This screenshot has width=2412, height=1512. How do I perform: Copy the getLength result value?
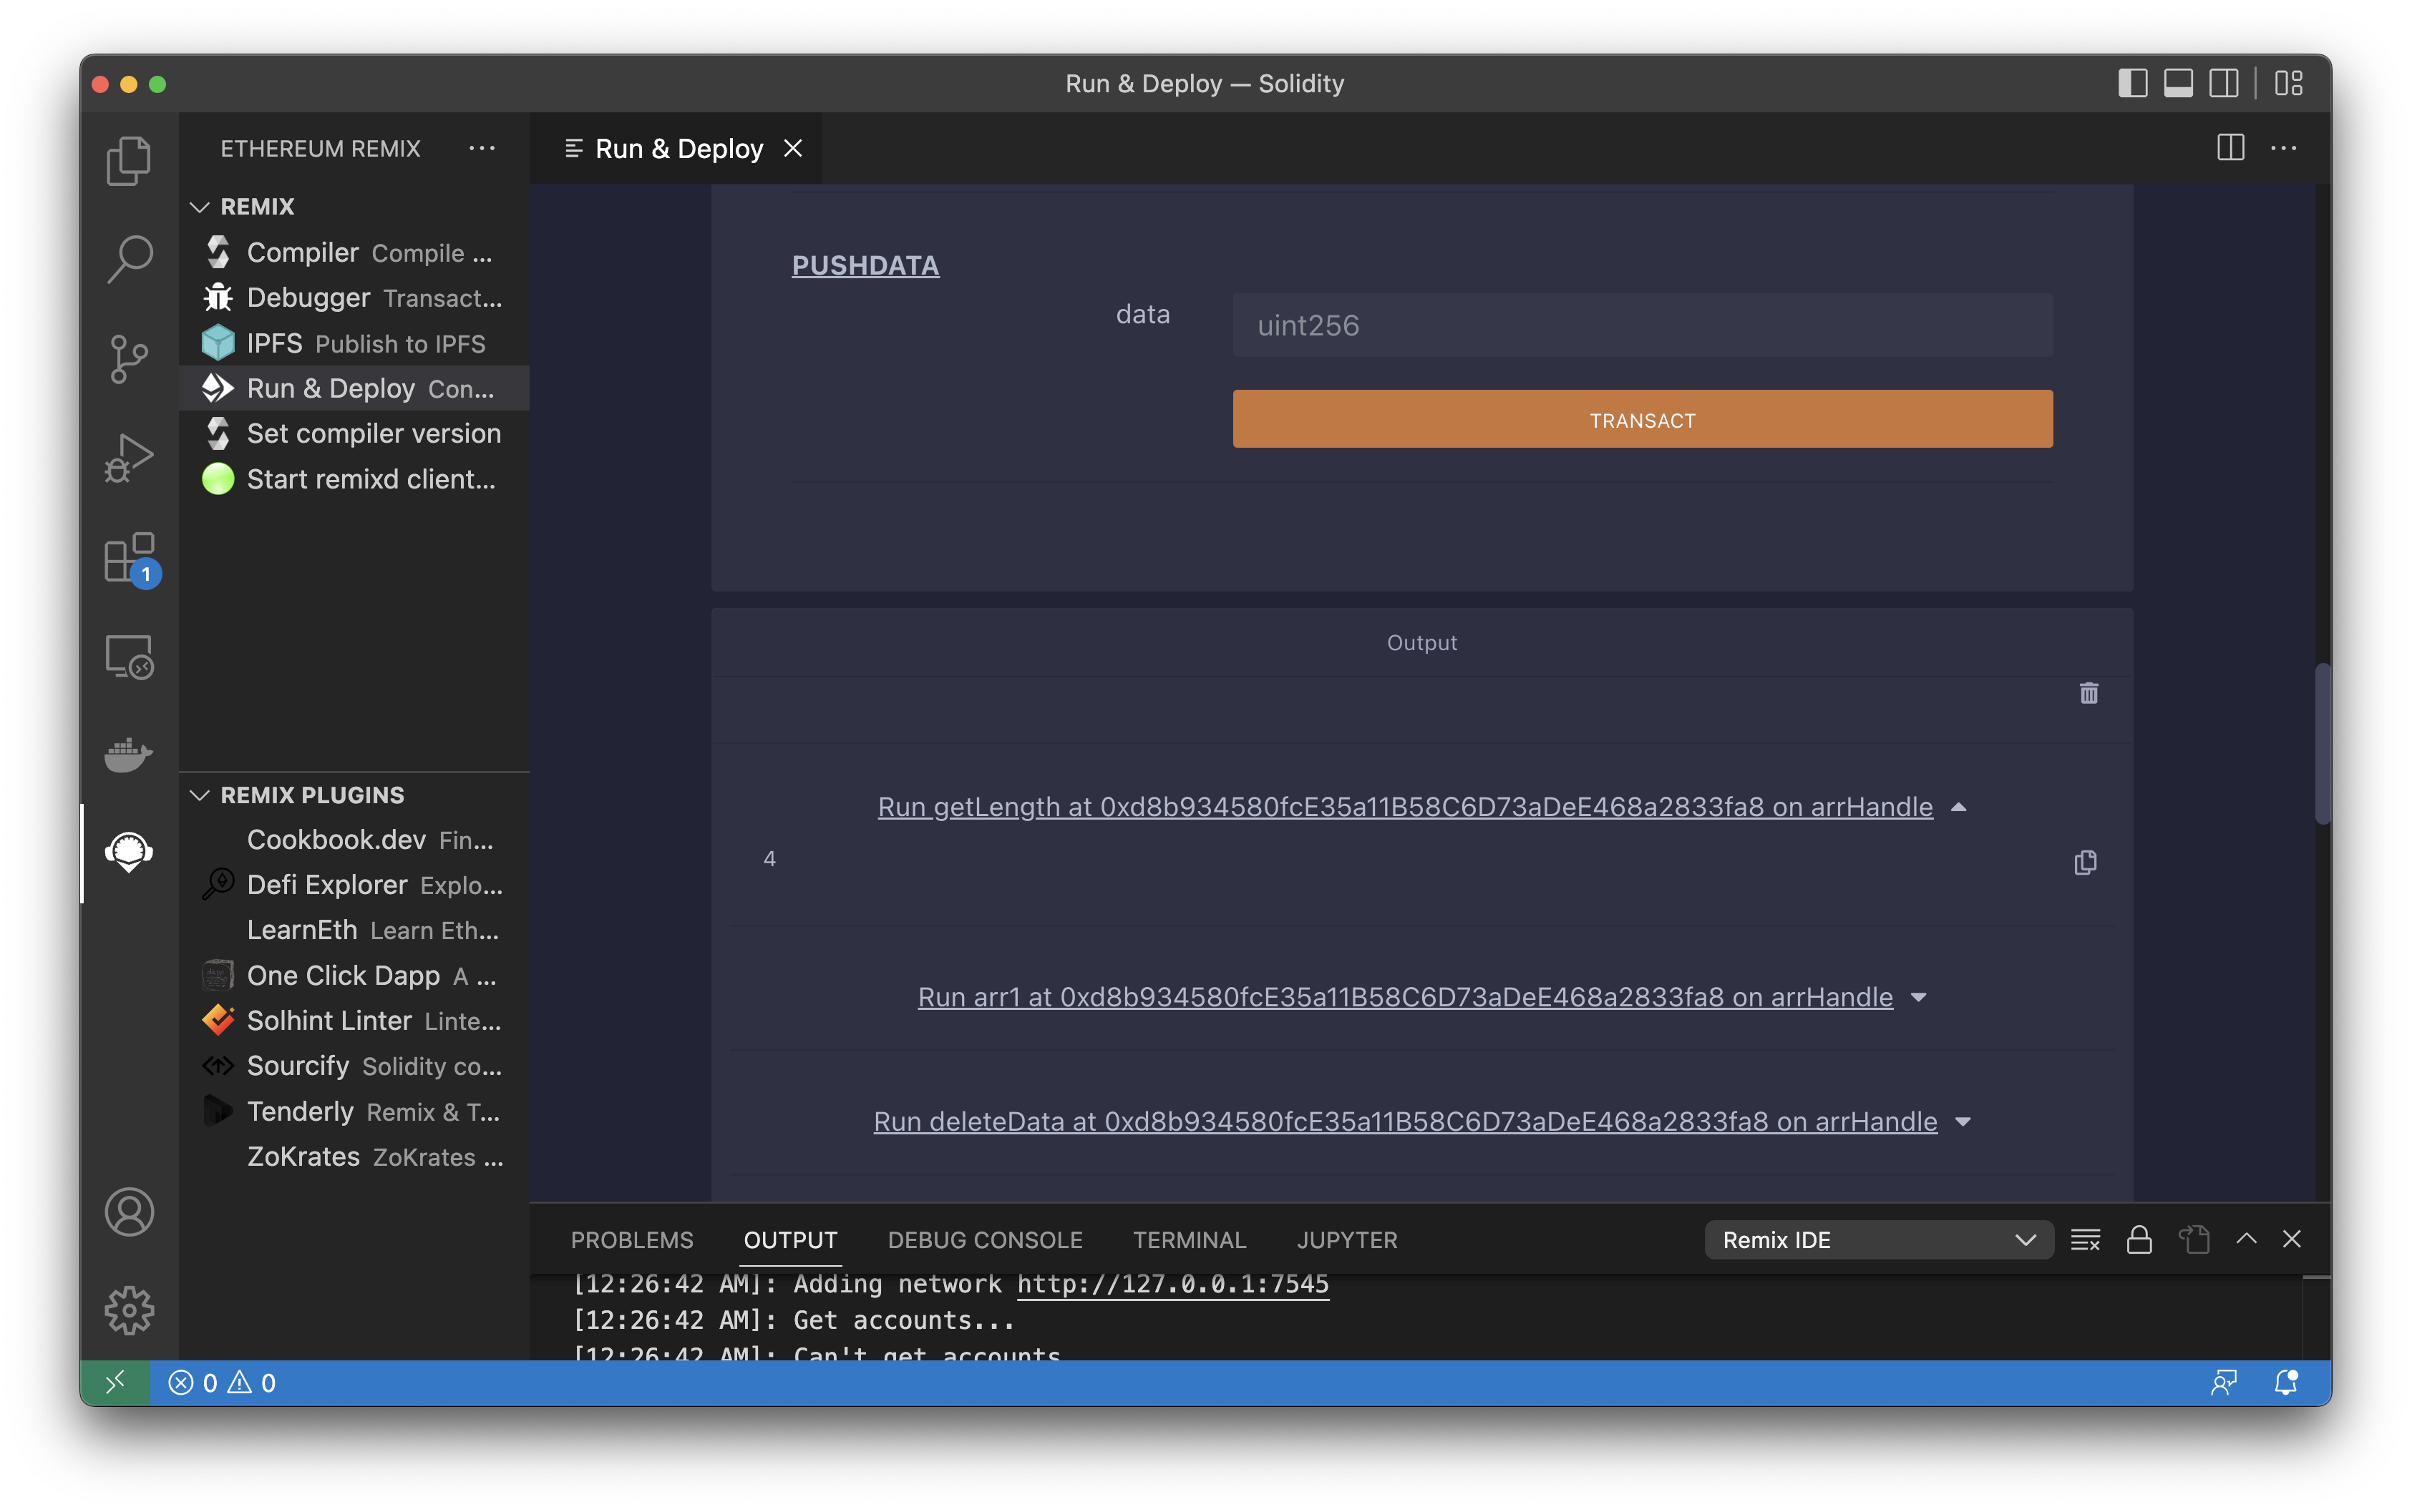pos(2085,862)
